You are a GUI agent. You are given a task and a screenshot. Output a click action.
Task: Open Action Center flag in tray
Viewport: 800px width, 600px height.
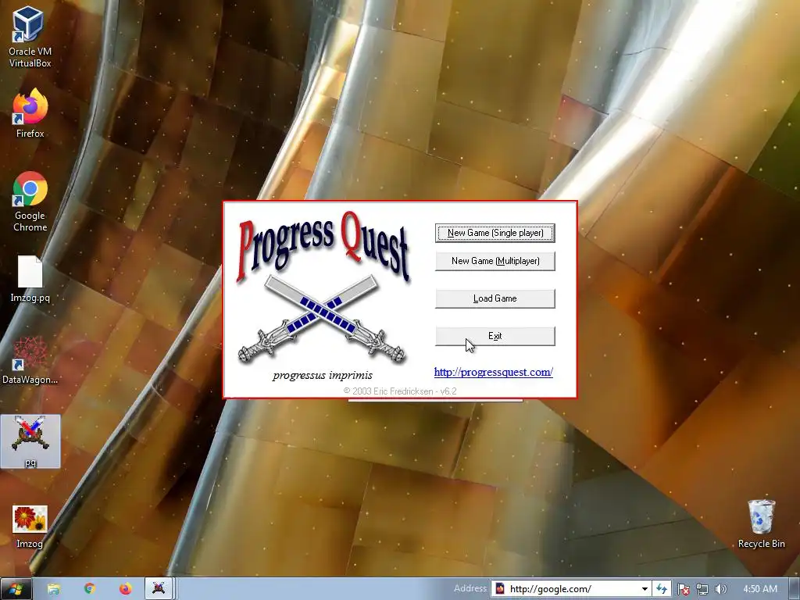684,589
